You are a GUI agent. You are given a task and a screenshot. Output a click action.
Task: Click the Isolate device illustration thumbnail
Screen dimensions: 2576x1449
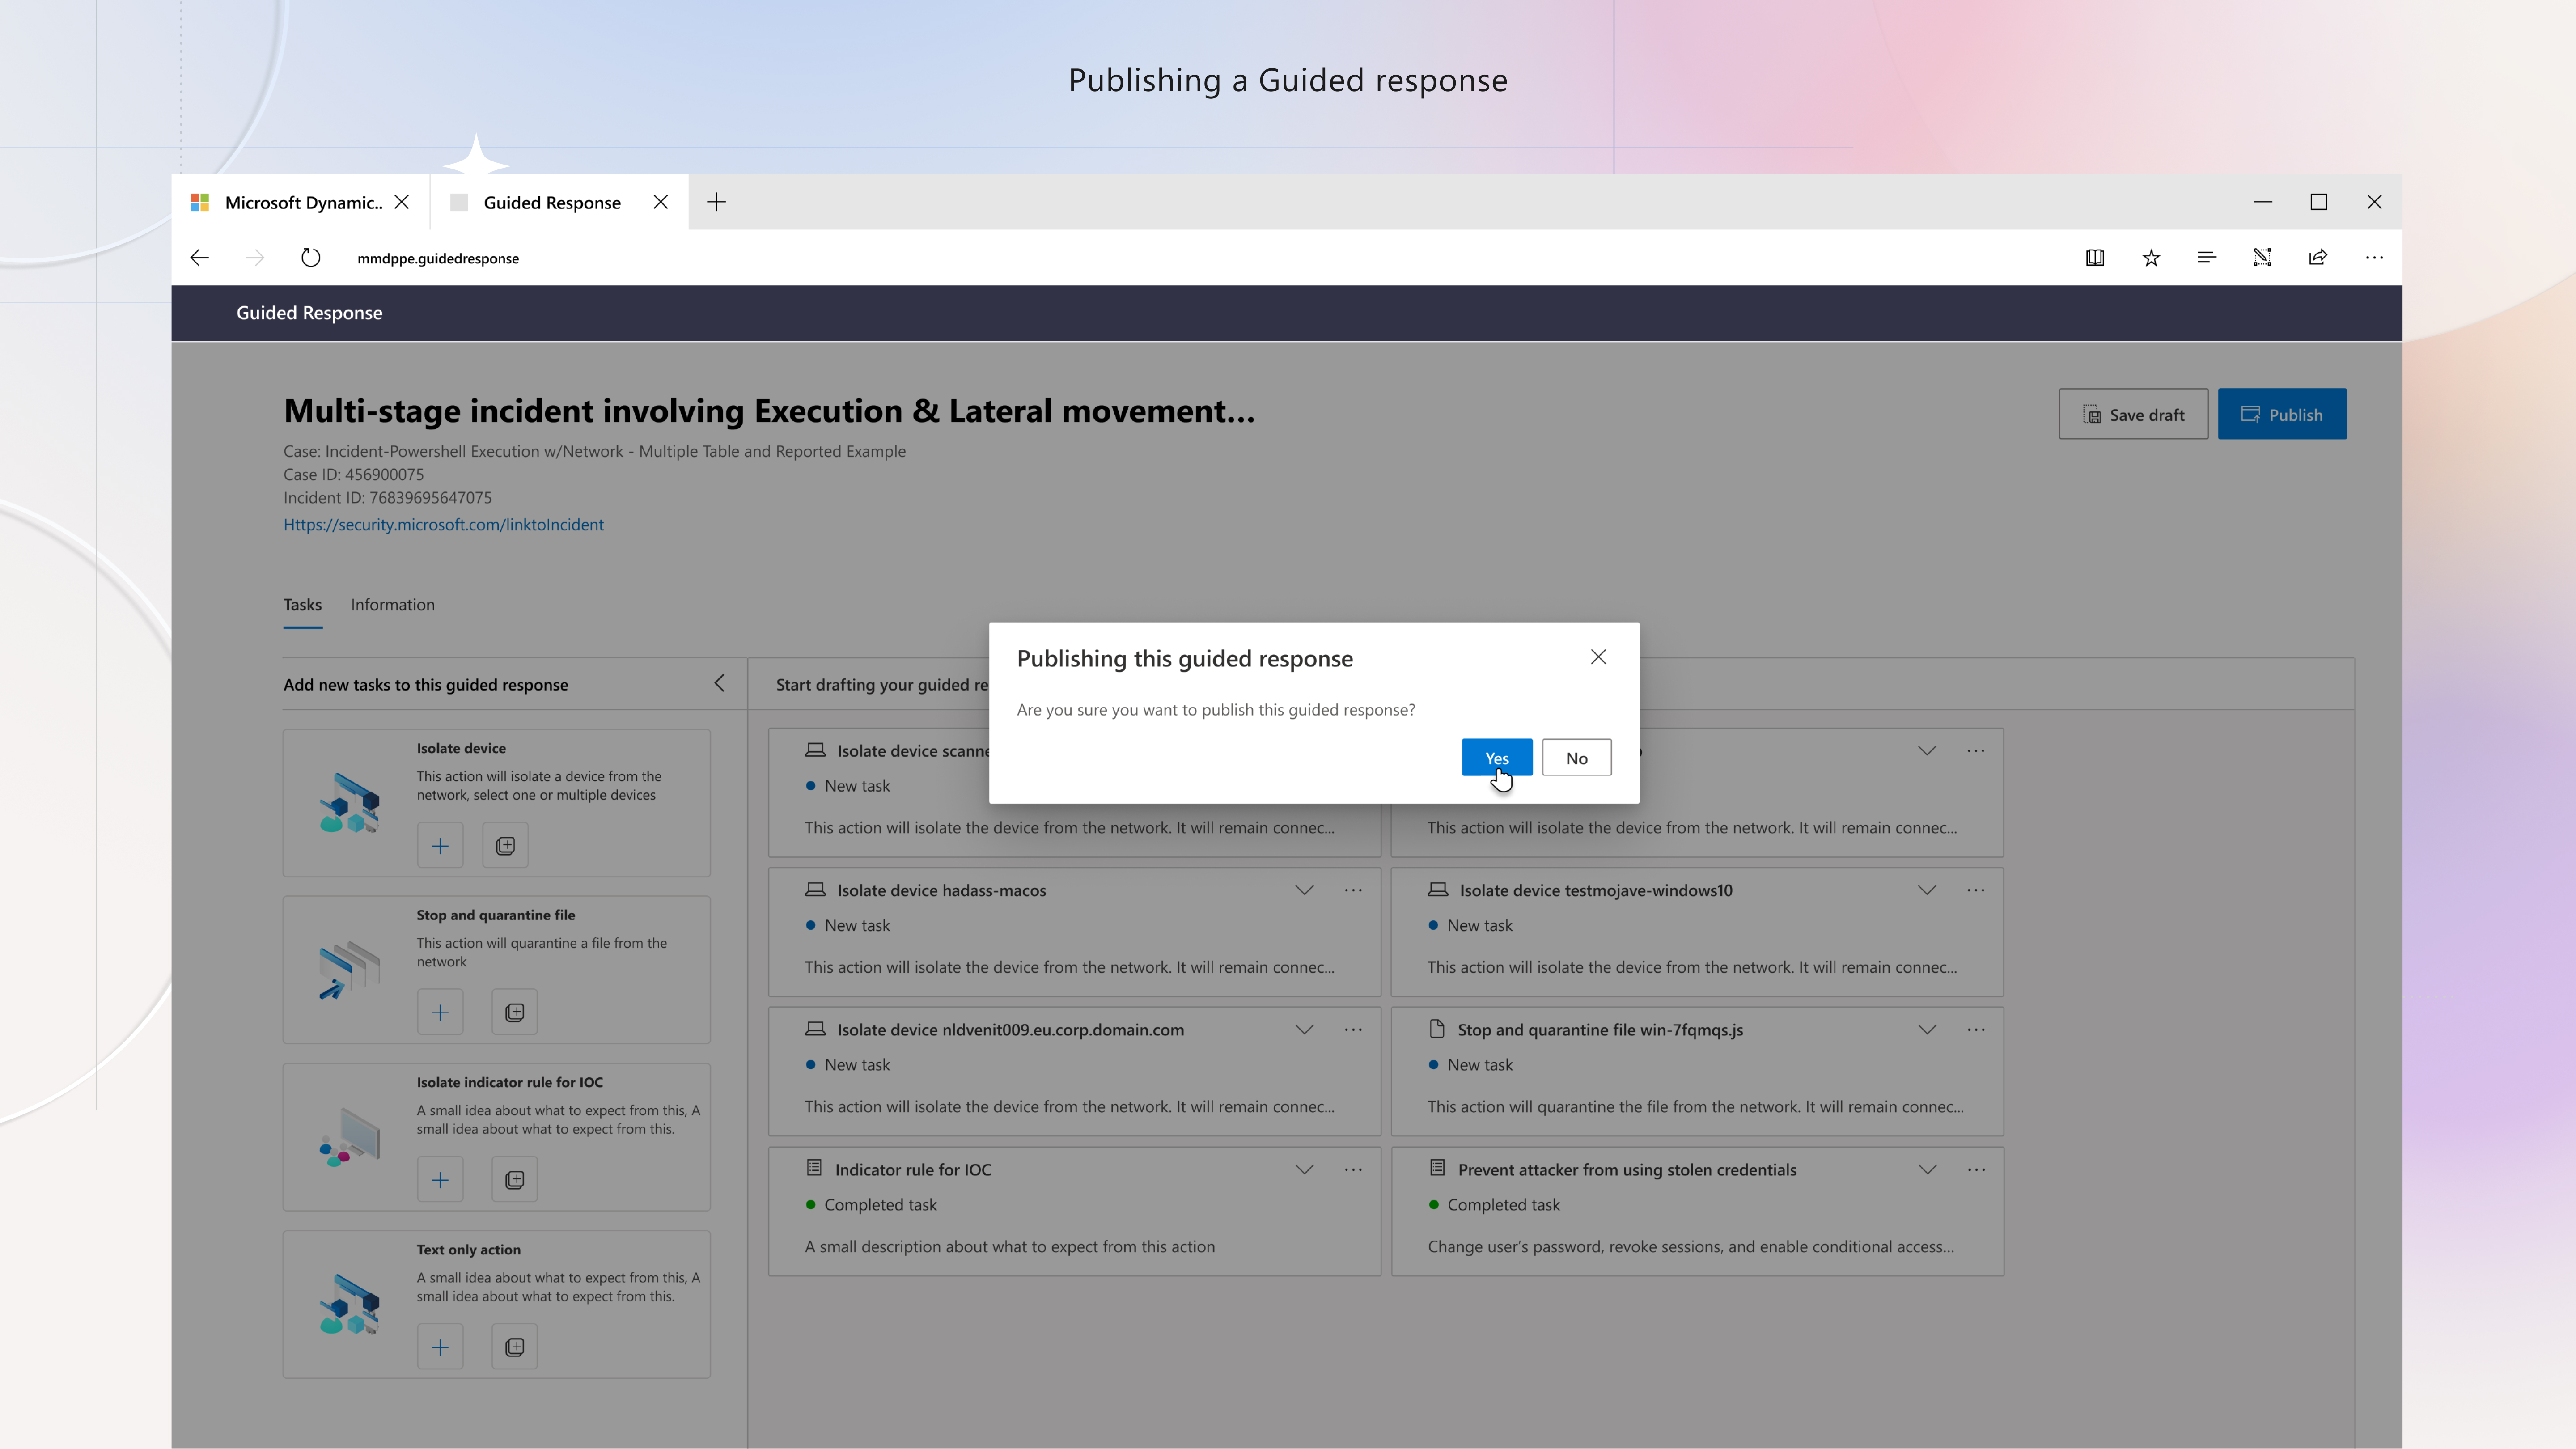350,802
